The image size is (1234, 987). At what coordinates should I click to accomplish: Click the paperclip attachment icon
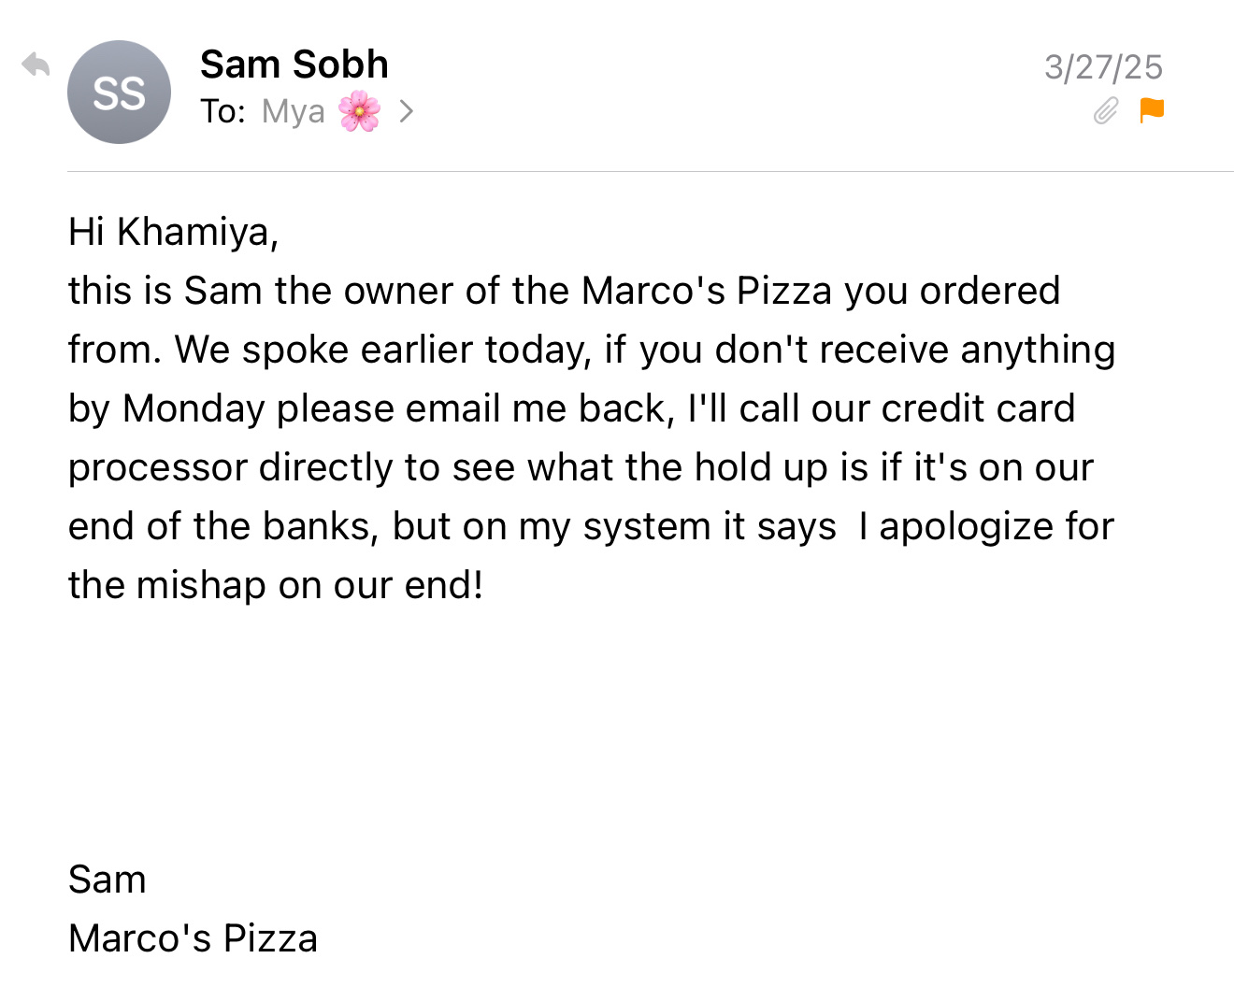click(x=1106, y=110)
